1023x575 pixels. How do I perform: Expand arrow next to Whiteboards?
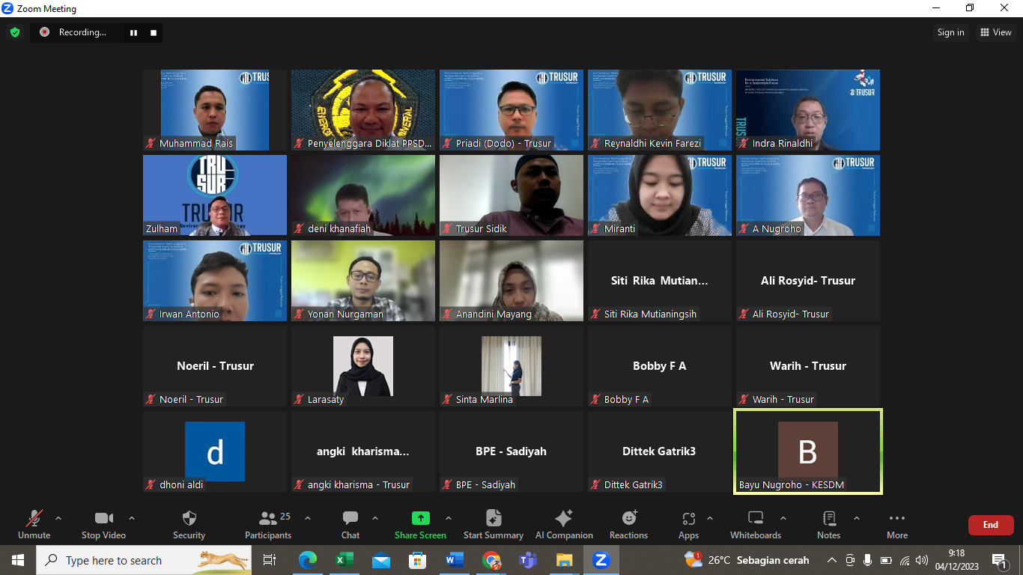(783, 518)
